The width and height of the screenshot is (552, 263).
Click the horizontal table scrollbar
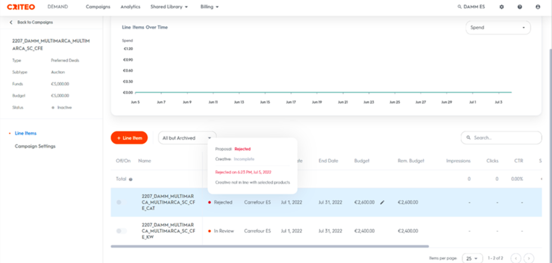pyautogui.click(x=270, y=246)
